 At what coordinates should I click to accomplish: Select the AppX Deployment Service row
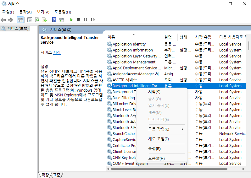pyautogui.click(x=176, y=68)
